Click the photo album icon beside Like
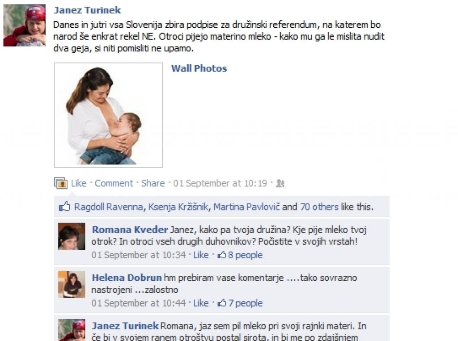458x341 pixels. pos(61,183)
